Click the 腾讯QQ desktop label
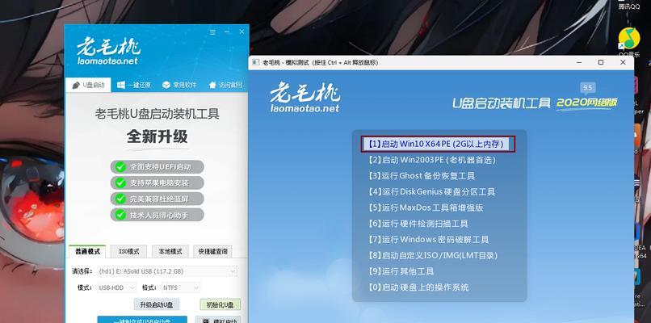 pos(629,6)
